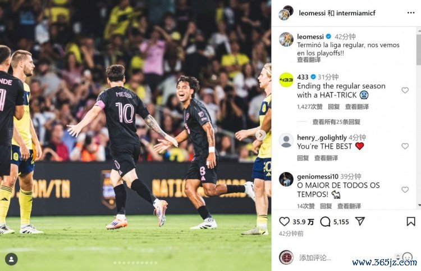Open comments via the speech bubble icon
Image resolution: width=421 pixels, height=271 pixels.
point(325,222)
